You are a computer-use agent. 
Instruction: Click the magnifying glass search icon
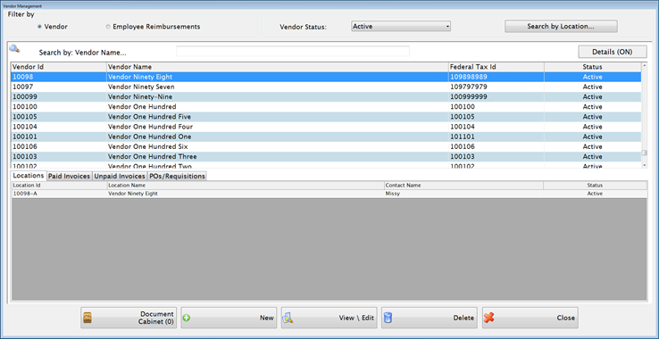[14, 49]
